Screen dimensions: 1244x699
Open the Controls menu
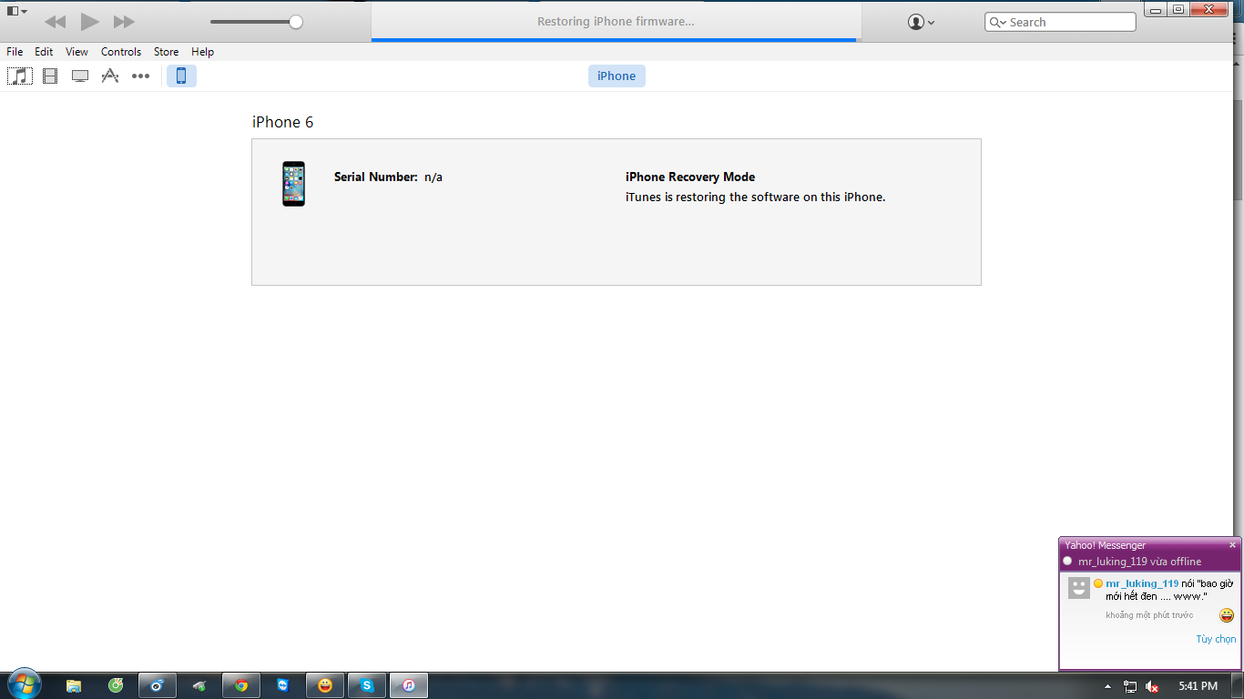[x=121, y=52]
